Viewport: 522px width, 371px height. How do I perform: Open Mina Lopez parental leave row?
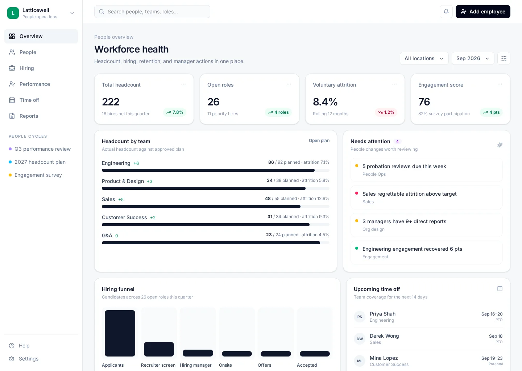click(x=428, y=361)
